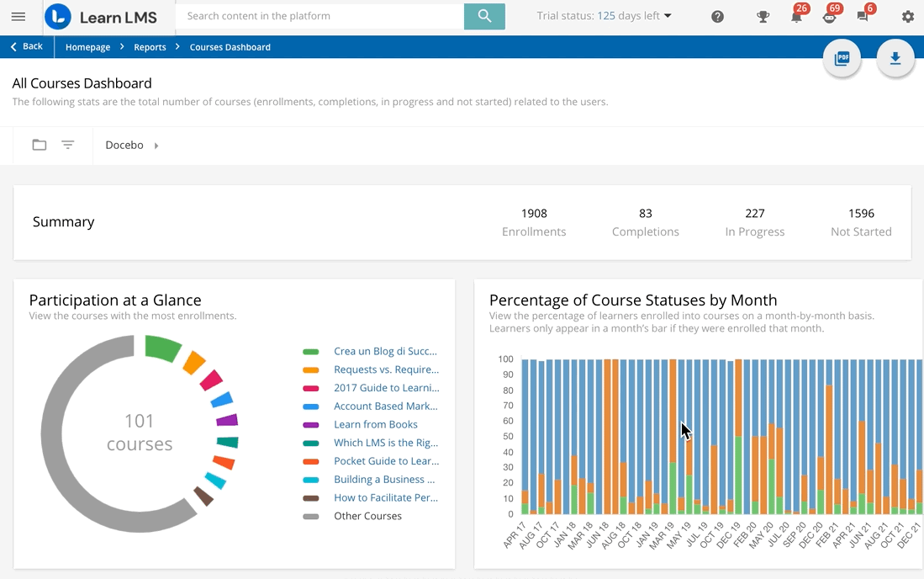Run a search with the magnifier button
The image size is (924, 579).
pyautogui.click(x=484, y=16)
